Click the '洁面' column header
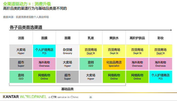This screenshot has height=101, width=177. (21, 38)
